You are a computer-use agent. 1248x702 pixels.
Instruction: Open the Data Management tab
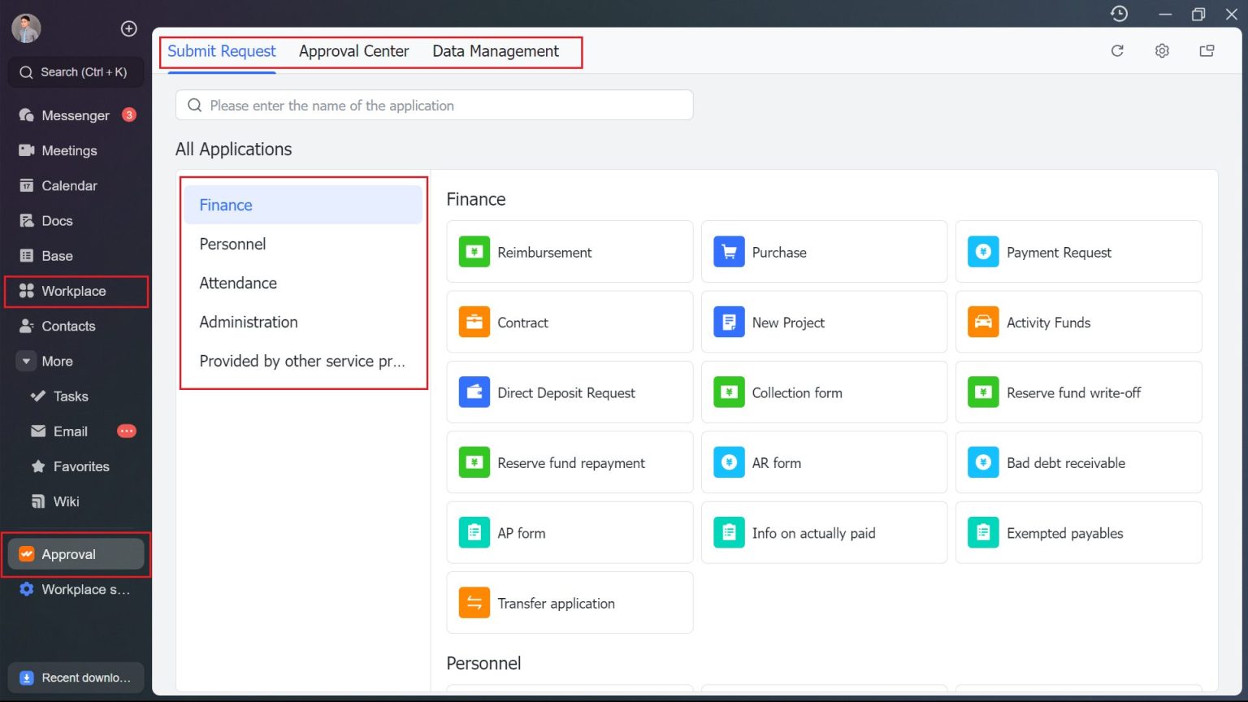496,50
